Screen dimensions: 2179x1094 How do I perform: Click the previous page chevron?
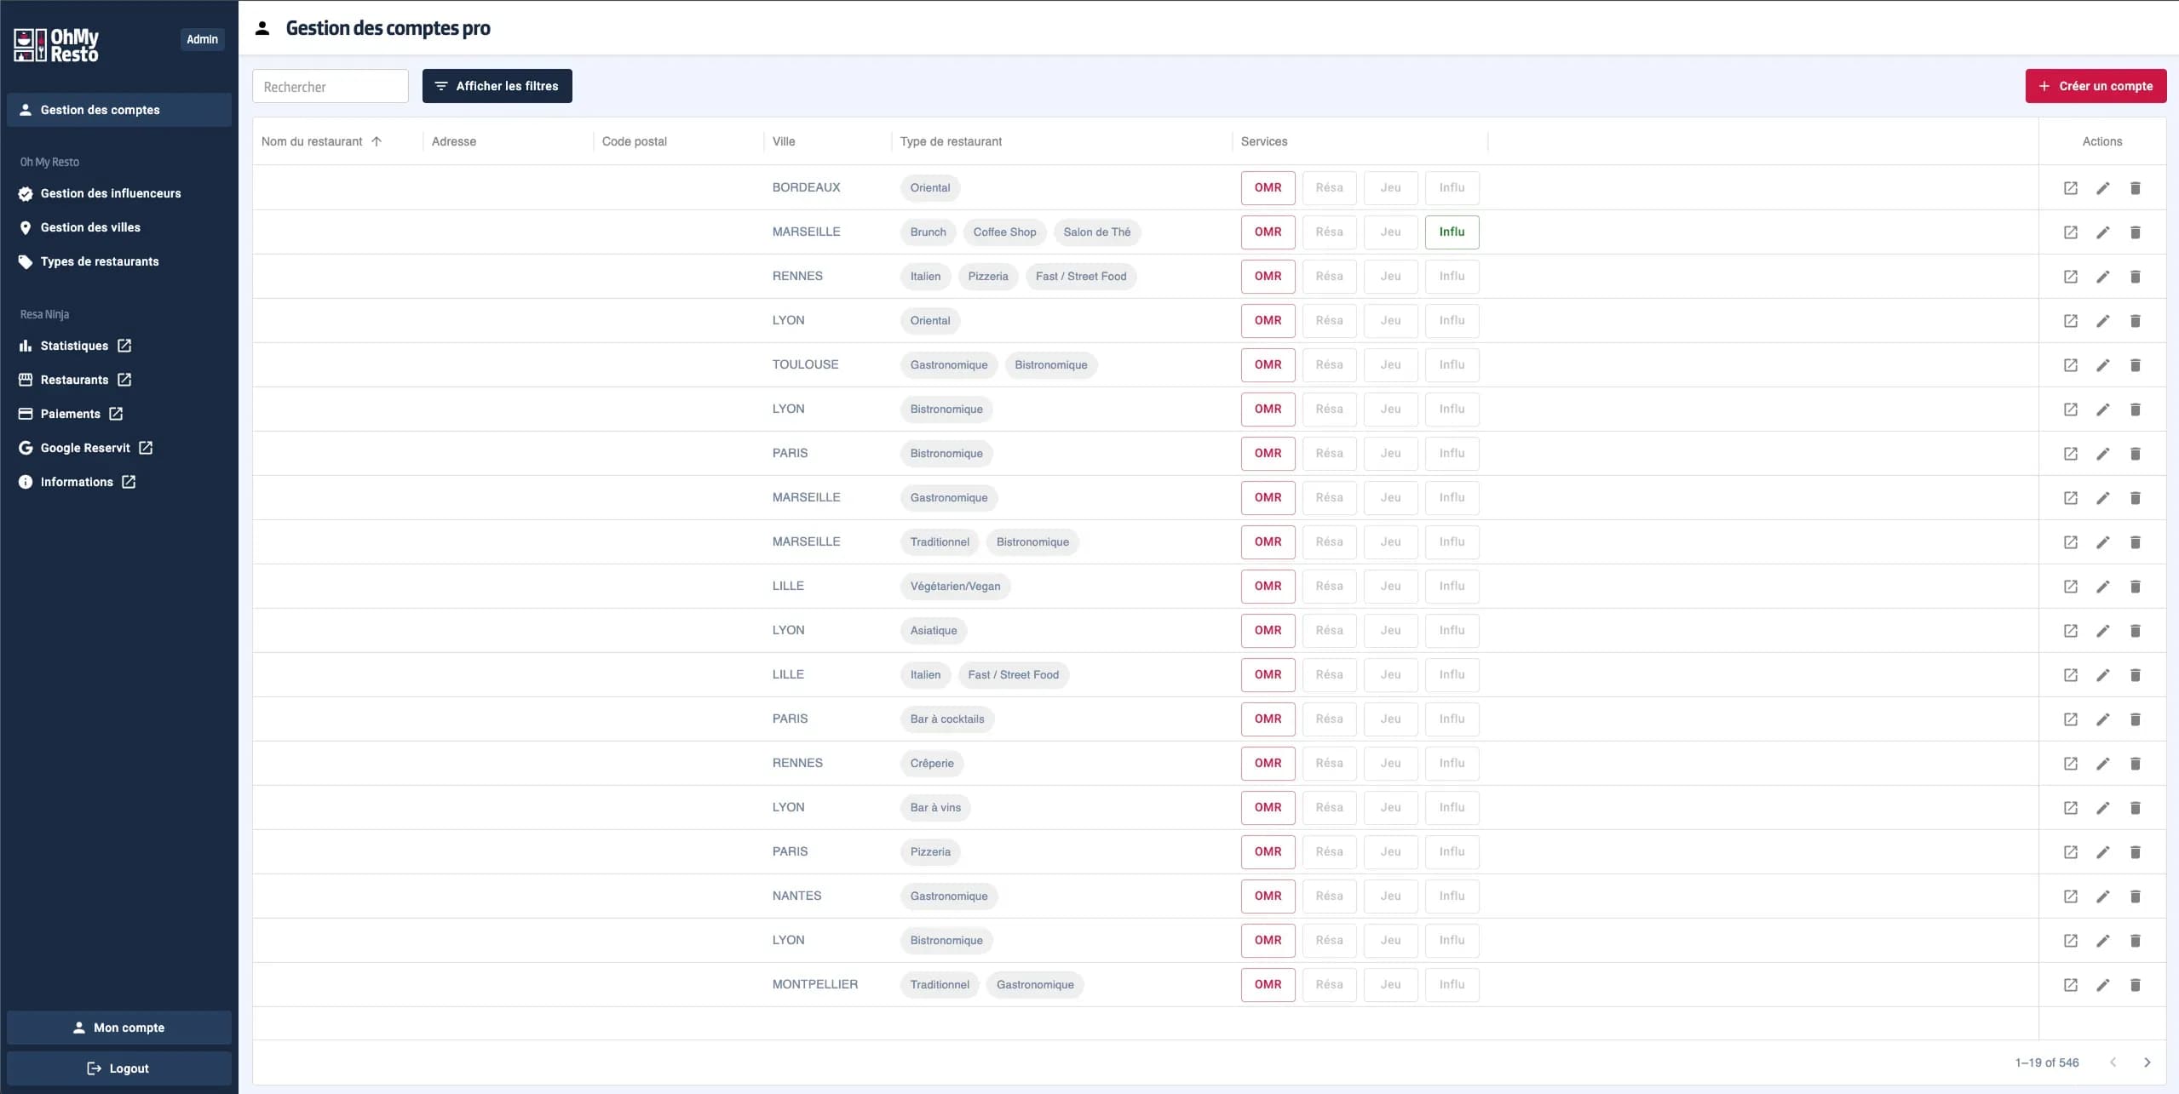[2113, 1062]
